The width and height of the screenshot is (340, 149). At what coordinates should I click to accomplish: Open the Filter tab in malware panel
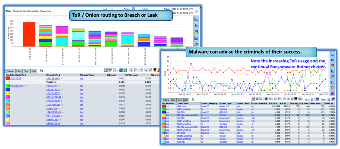click(x=173, y=100)
